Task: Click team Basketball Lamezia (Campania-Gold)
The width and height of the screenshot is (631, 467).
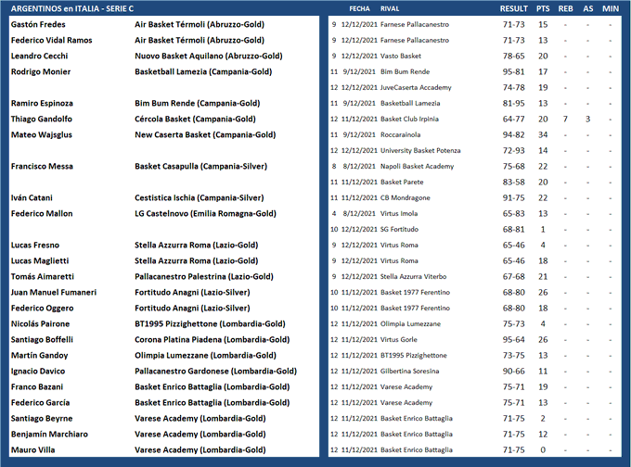Action: pyautogui.click(x=203, y=71)
